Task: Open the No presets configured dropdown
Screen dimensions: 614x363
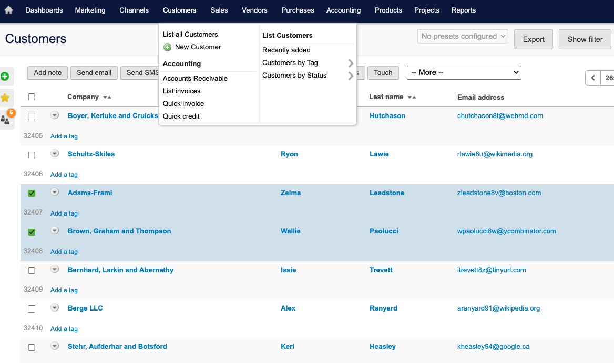Action: pyautogui.click(x=462, y=36)
